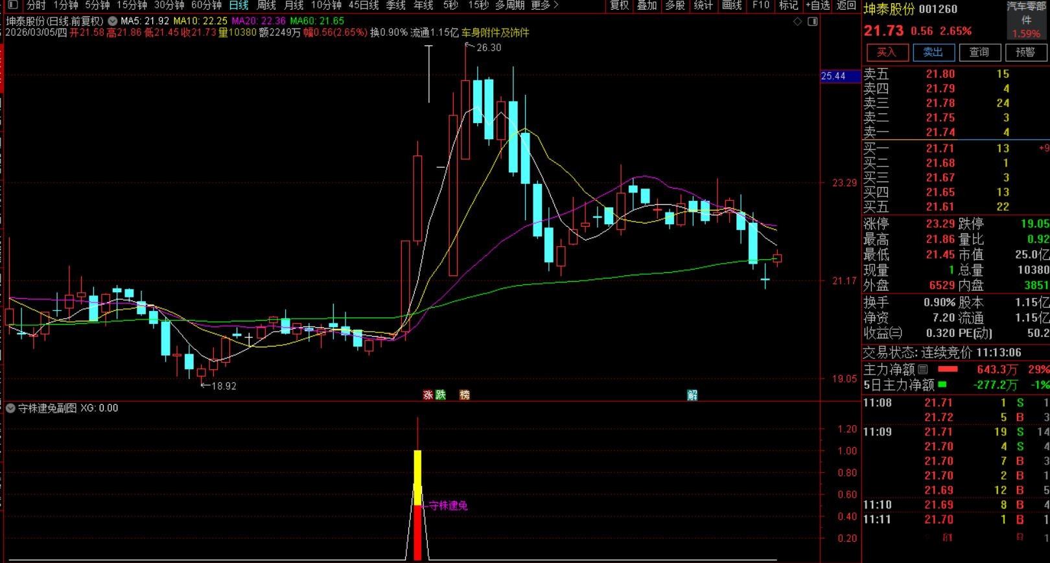Image resolution: width=1050 pixels, height=563 pixels.
Task: Click the orange 榜 event marker
Action: 464,395
